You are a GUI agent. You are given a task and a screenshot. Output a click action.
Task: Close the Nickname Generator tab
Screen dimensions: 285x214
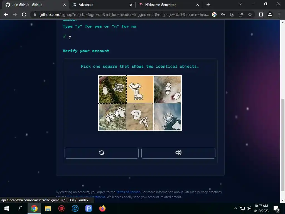click(198, 5)
